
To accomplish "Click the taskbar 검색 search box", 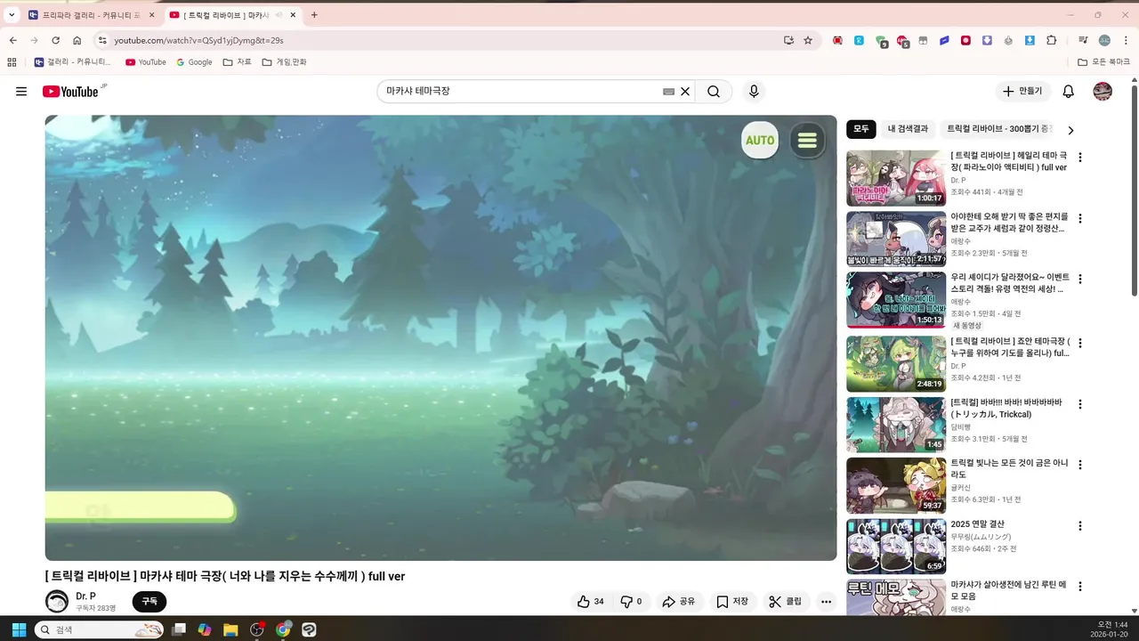I will point(100,629).
